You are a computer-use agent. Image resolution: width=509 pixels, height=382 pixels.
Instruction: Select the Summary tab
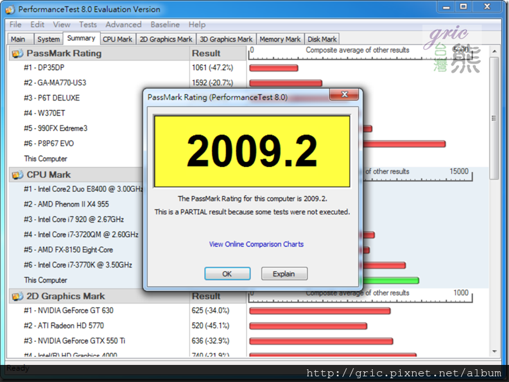click(x=81, y=39)
